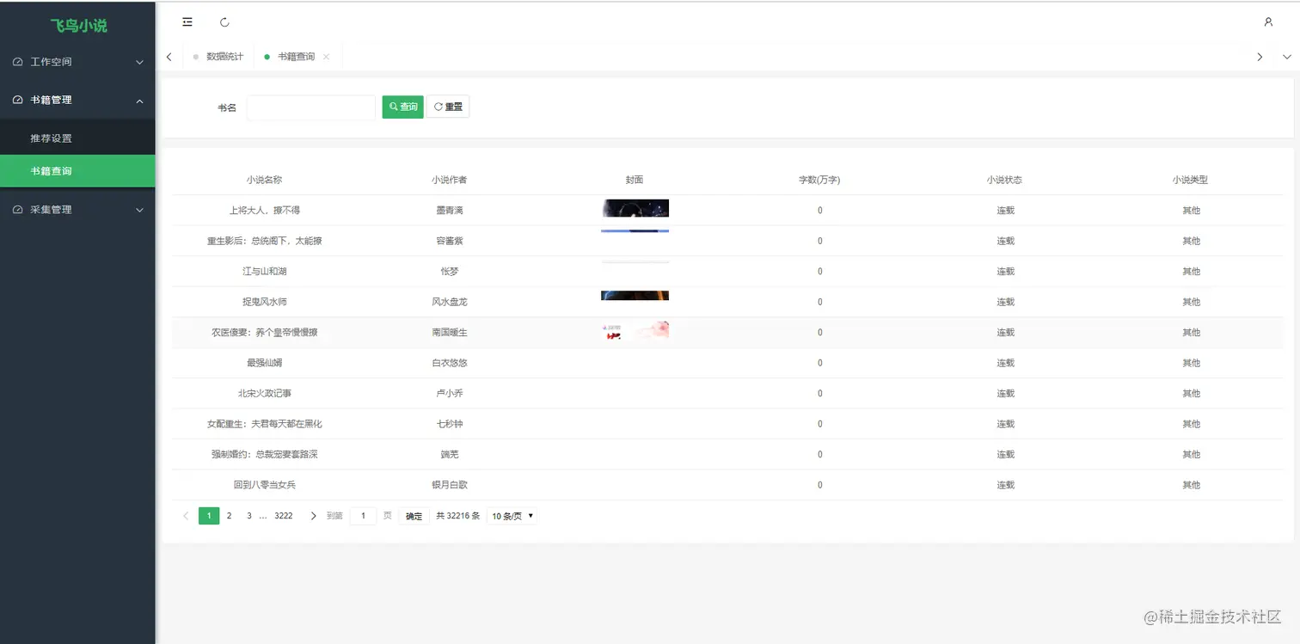
Task: Click the 工作空间 dashboard icon
Action: [18, 62]
